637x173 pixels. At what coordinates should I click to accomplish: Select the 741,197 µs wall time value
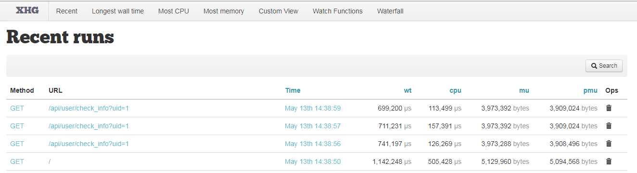pos(395,144)
